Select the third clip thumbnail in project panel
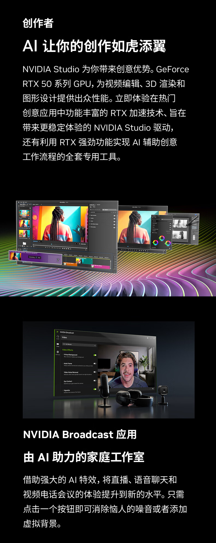This screenshot has width=216, height=543. click(24, 234)
